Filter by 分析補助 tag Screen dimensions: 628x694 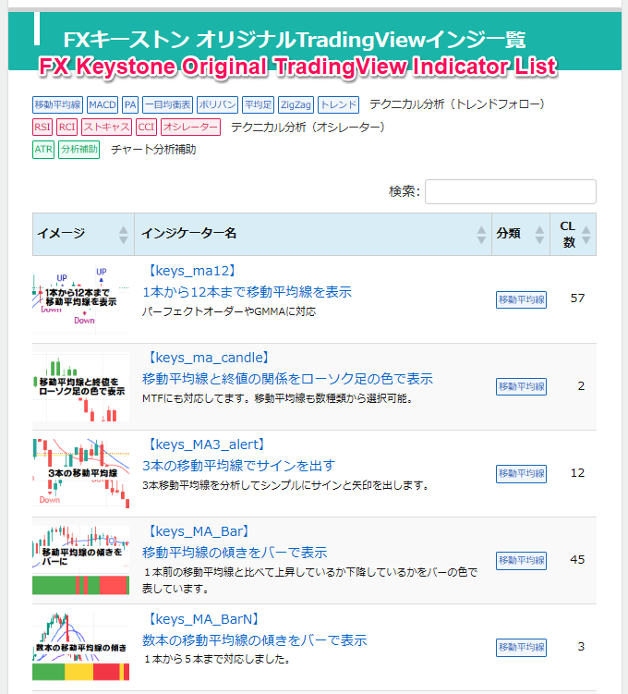click(x=78, y=150)
